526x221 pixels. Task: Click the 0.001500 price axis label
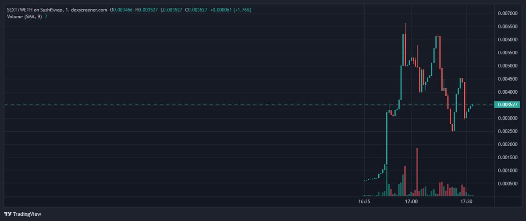508,158
